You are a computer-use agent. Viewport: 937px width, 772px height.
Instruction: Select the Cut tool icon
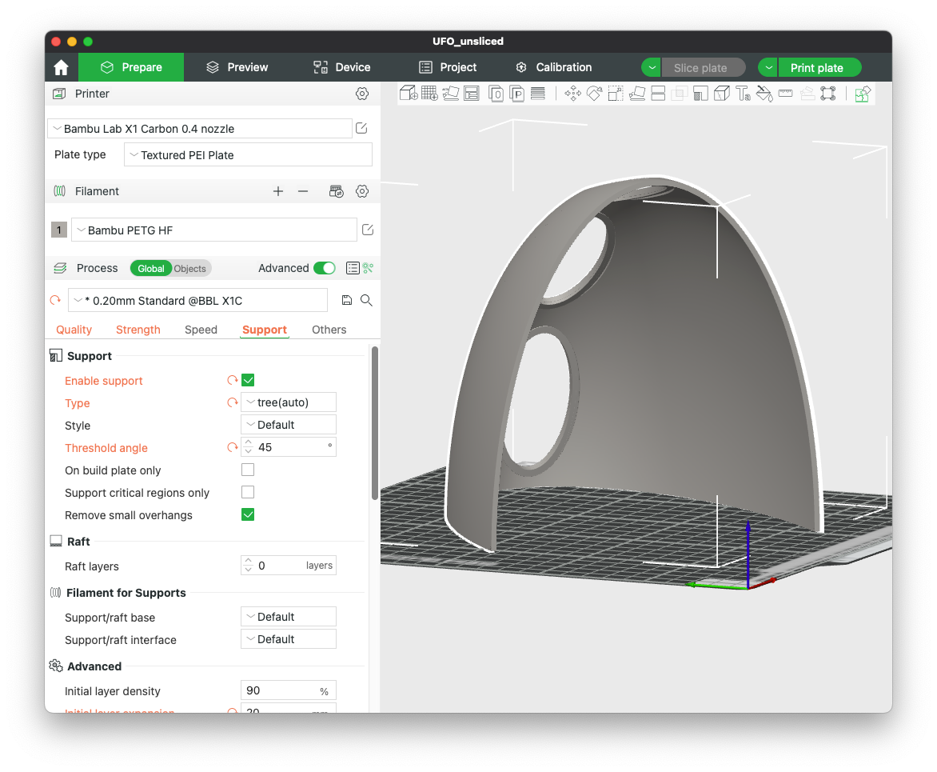pyautogui.click(x=658, y=94)
